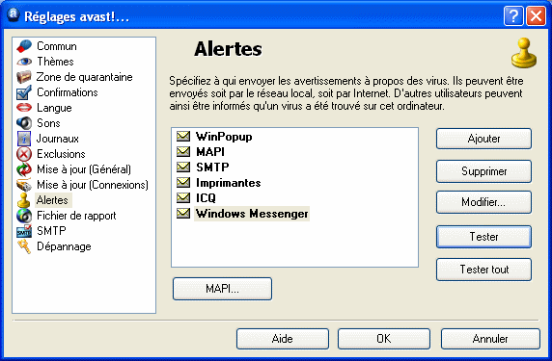Image resolution: width=552 pixels, height=361 pixels.
Task: Click the Supprimer button
Action: pos(483,171)
